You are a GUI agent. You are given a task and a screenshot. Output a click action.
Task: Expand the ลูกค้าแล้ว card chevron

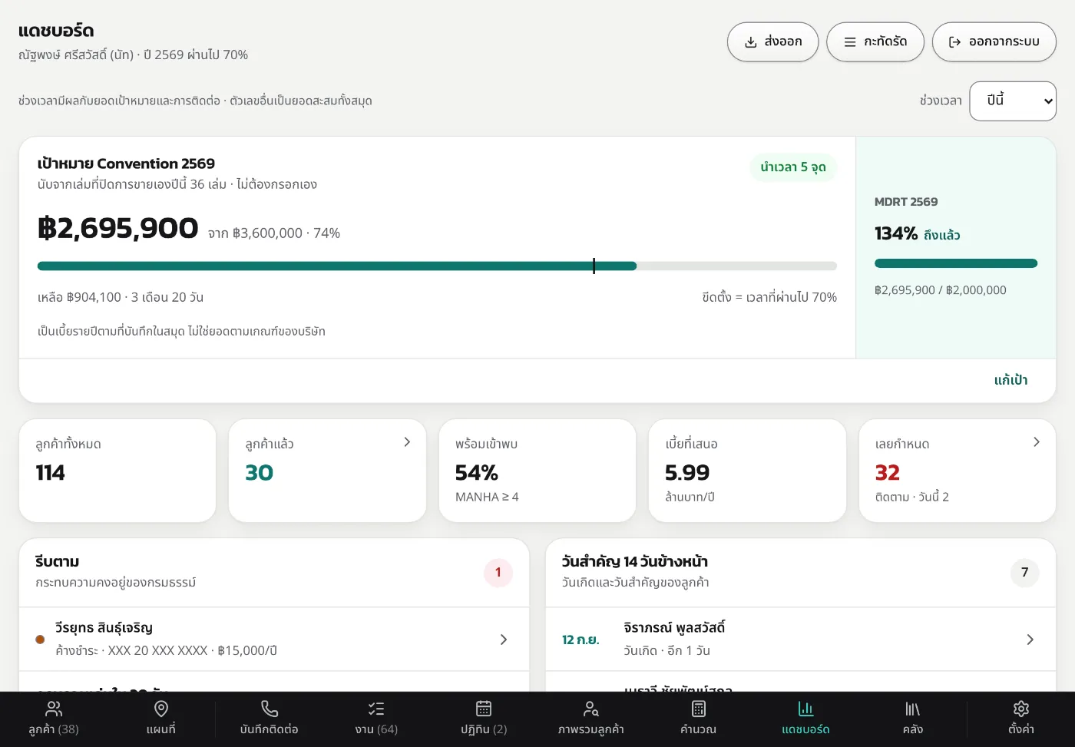click(x=407, y=442)
